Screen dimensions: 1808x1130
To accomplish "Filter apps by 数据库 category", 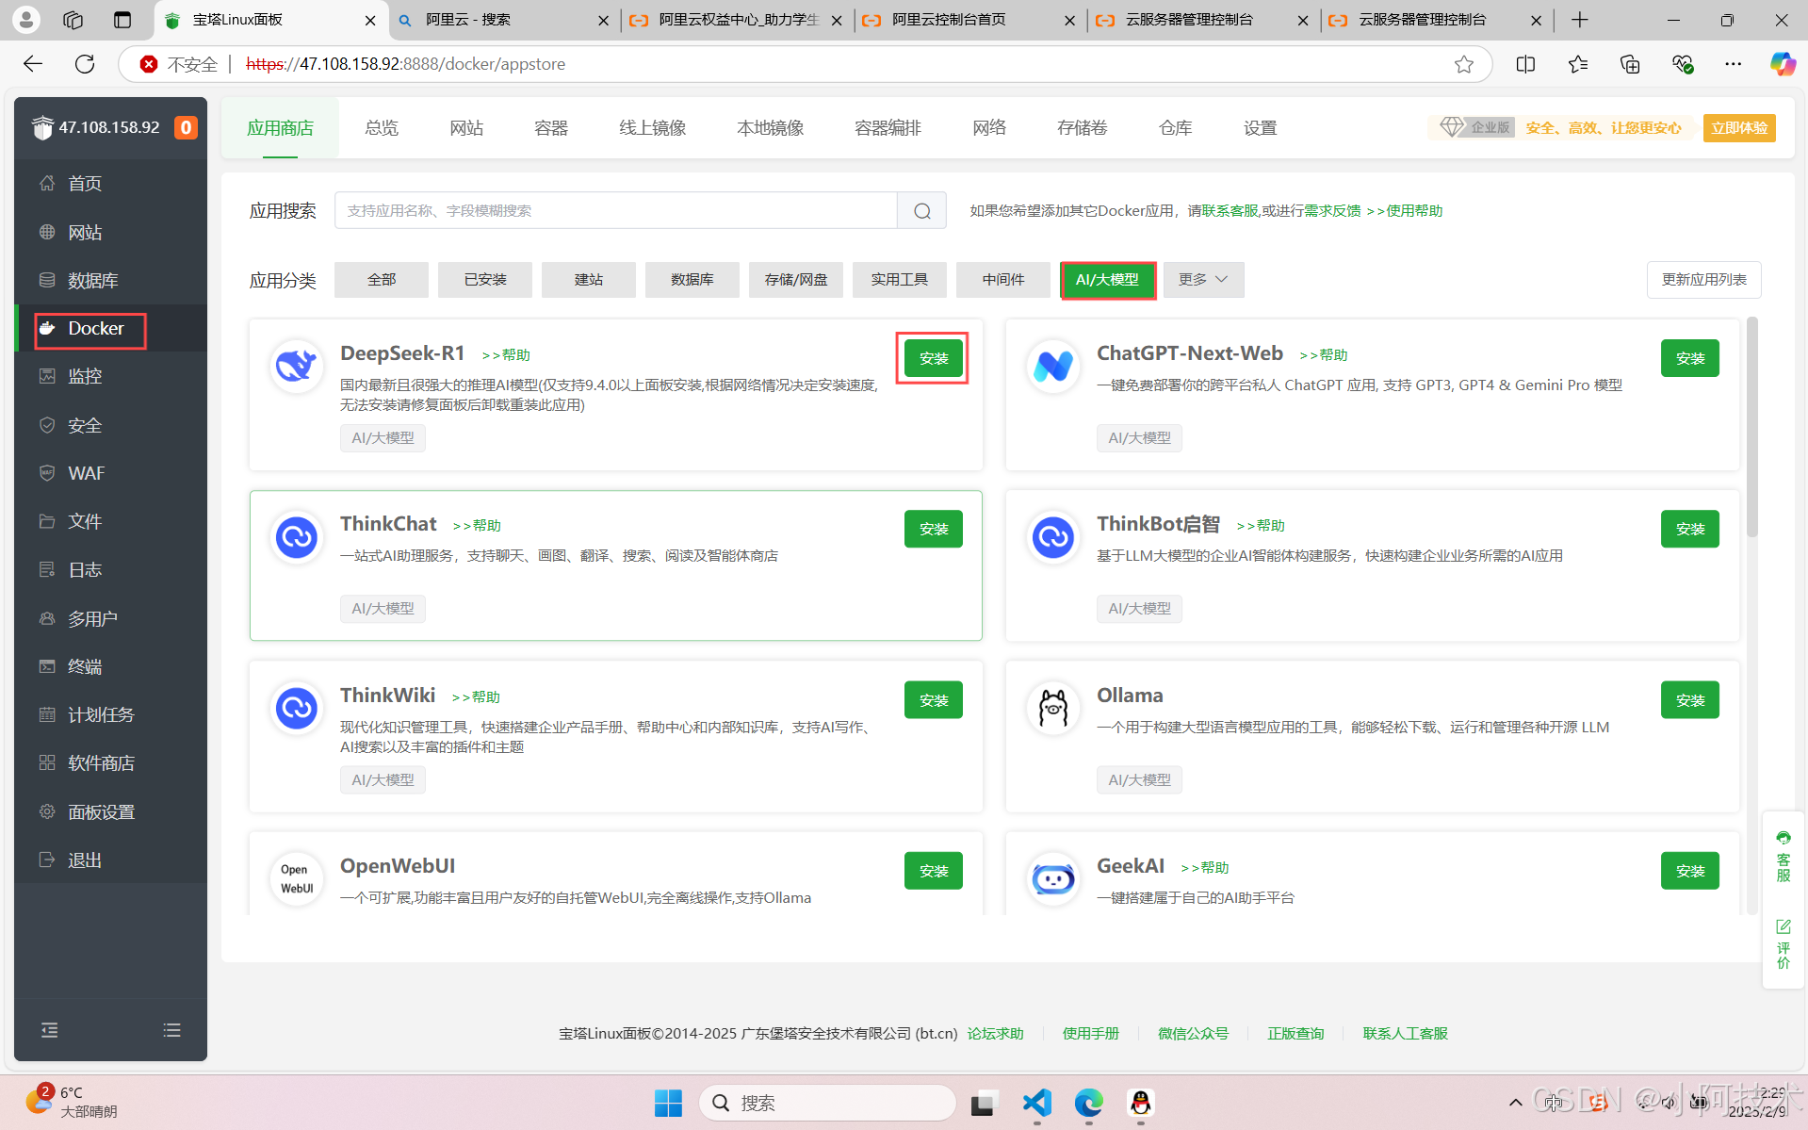I will [x=692, y=279].
